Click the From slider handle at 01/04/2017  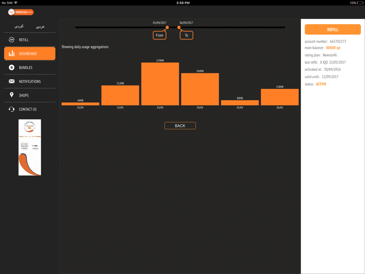click(x=167, y=27)
